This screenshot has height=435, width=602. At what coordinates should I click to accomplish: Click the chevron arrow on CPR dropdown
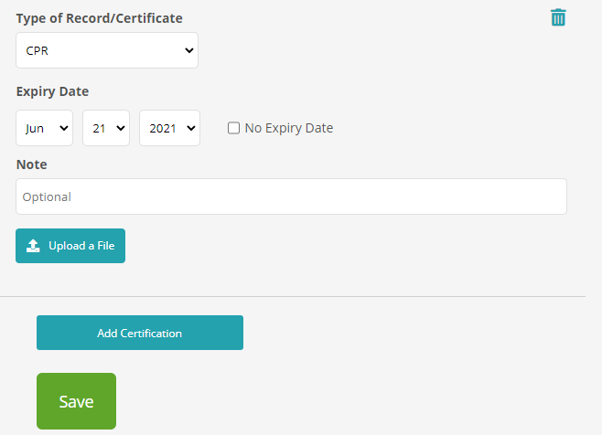[189, 50]
